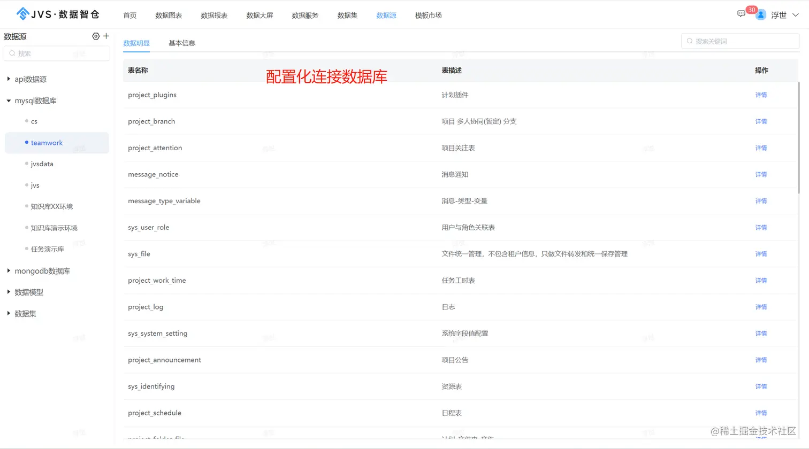Open the message notifications icon
This screenshot has width=809, height=449.
[x=741, y=13]
